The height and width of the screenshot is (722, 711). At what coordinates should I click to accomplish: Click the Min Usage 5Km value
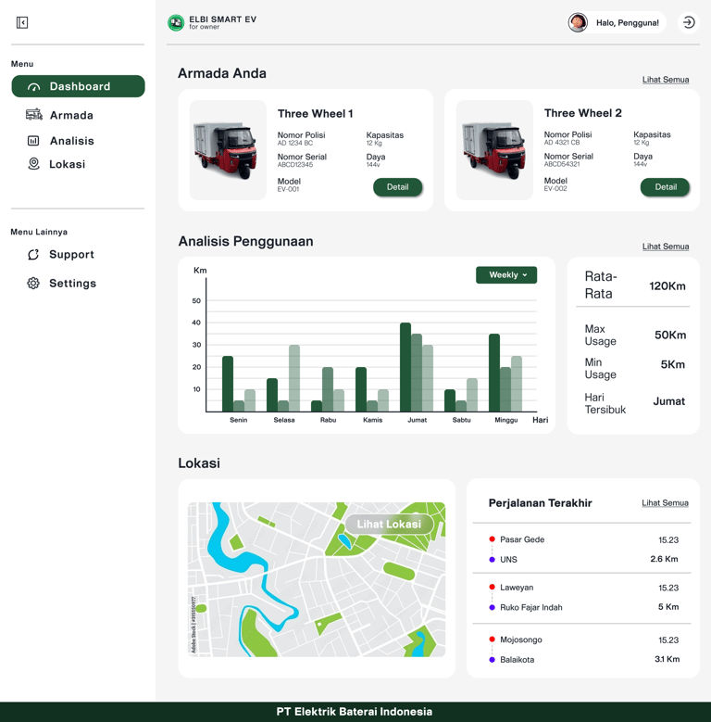[x=672, y=364]
